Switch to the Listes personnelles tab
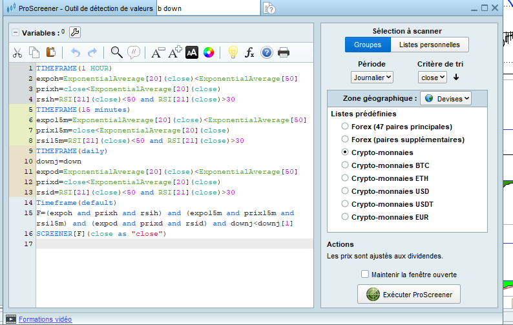This screenshot has width=513, height=325. pyautogui.click(x=429, y=45)
